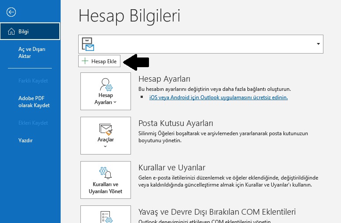Click the Kurallar ve Uyarılar heading
The width and height of the screenshot is (341, 223).
[x=172, y=168]
